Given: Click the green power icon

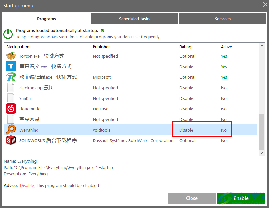Looking at the screenshot, I should (8, 34).
